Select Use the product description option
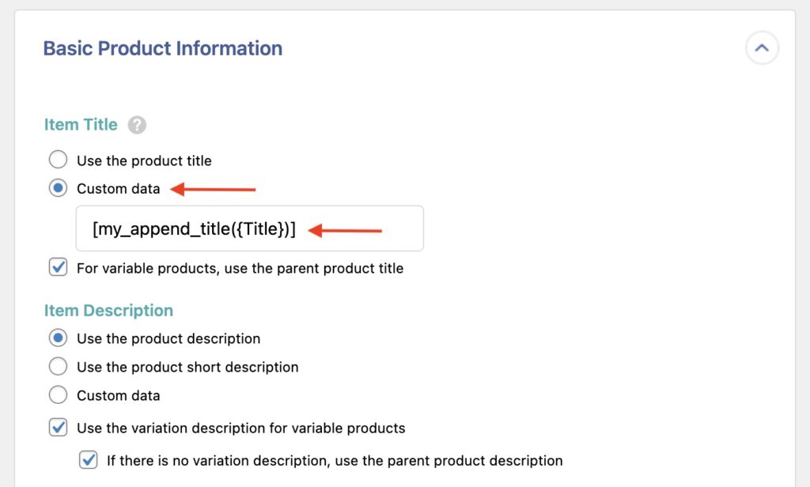 pos(58,338)
